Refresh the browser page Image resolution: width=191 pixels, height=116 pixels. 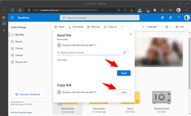(x=12, y=10)
